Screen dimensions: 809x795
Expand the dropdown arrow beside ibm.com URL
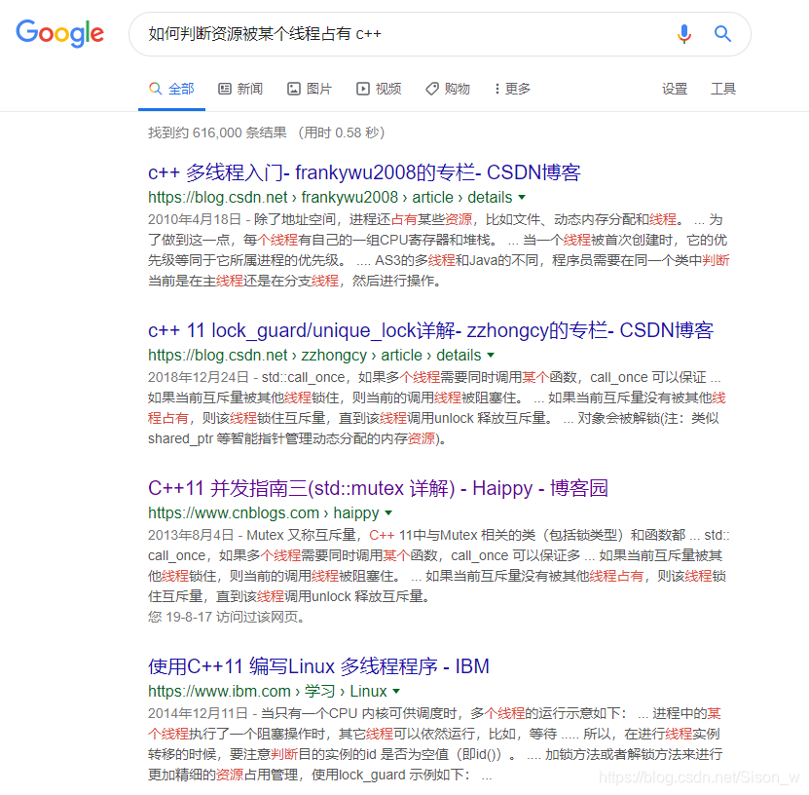click(x=396, y=691)
